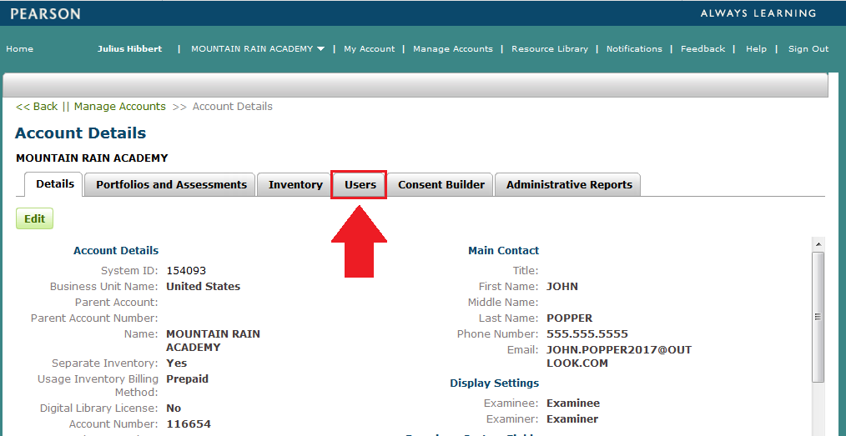Viewport: 846px width, 436px height.
Task: Click the green Edit button
Action: (x=34, y=219)
